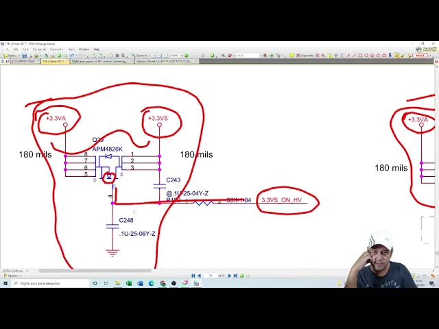Open the zoom percentage dropdown
This screenshot has height=329, width=439.
pos(181,56)
